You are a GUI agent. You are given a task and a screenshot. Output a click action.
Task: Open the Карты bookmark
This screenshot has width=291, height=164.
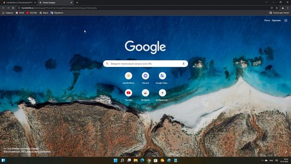pyautogui.click(x=44, y=13)
